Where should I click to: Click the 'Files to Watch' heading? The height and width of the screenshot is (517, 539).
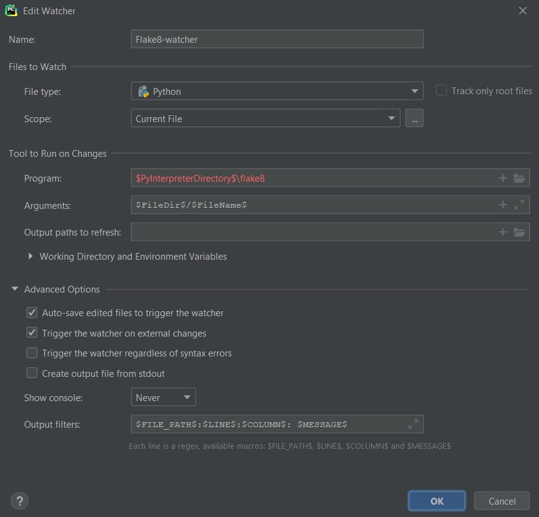click(x=37, y=67)
